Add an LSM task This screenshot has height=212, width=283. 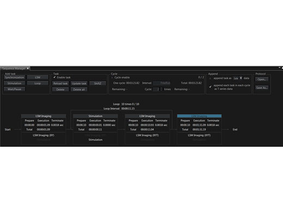click(x=38, y=77)
